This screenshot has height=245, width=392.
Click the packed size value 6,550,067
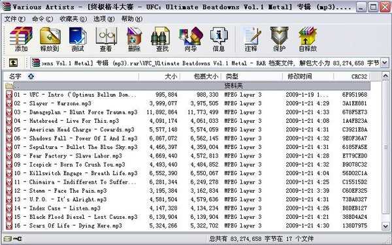[204, 174]
